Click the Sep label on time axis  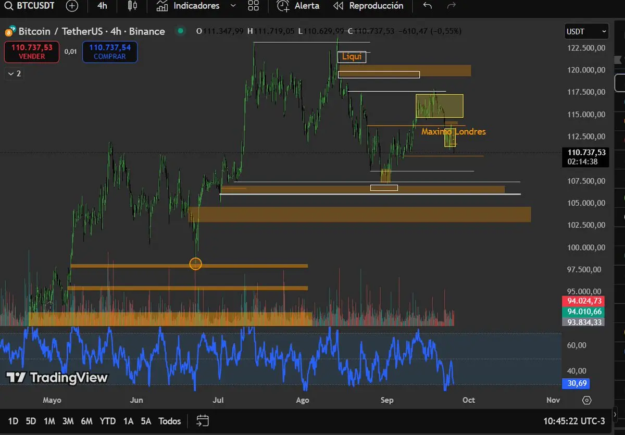click(x=386, y=400)
